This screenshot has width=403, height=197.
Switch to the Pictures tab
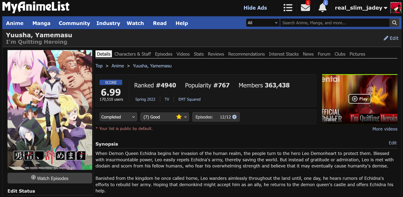(357, 54)
